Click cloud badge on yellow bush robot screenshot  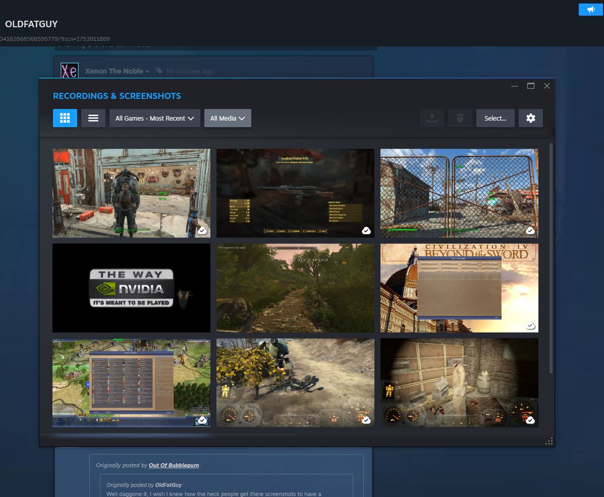366,420
